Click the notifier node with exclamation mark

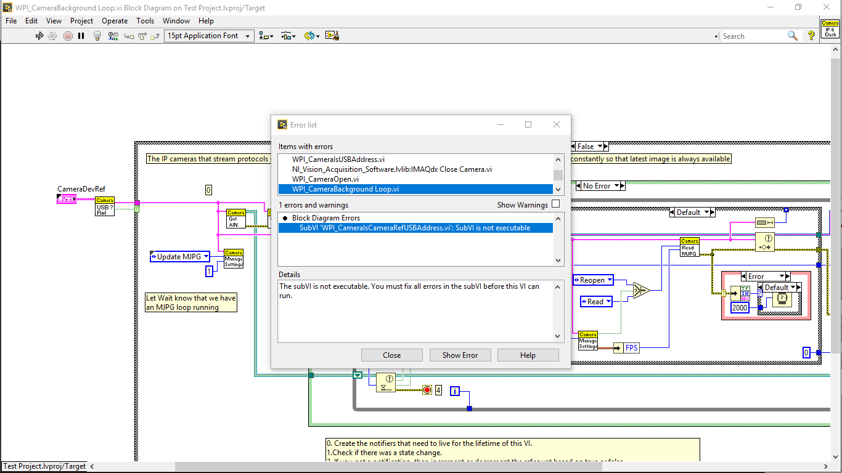[765, 242]
